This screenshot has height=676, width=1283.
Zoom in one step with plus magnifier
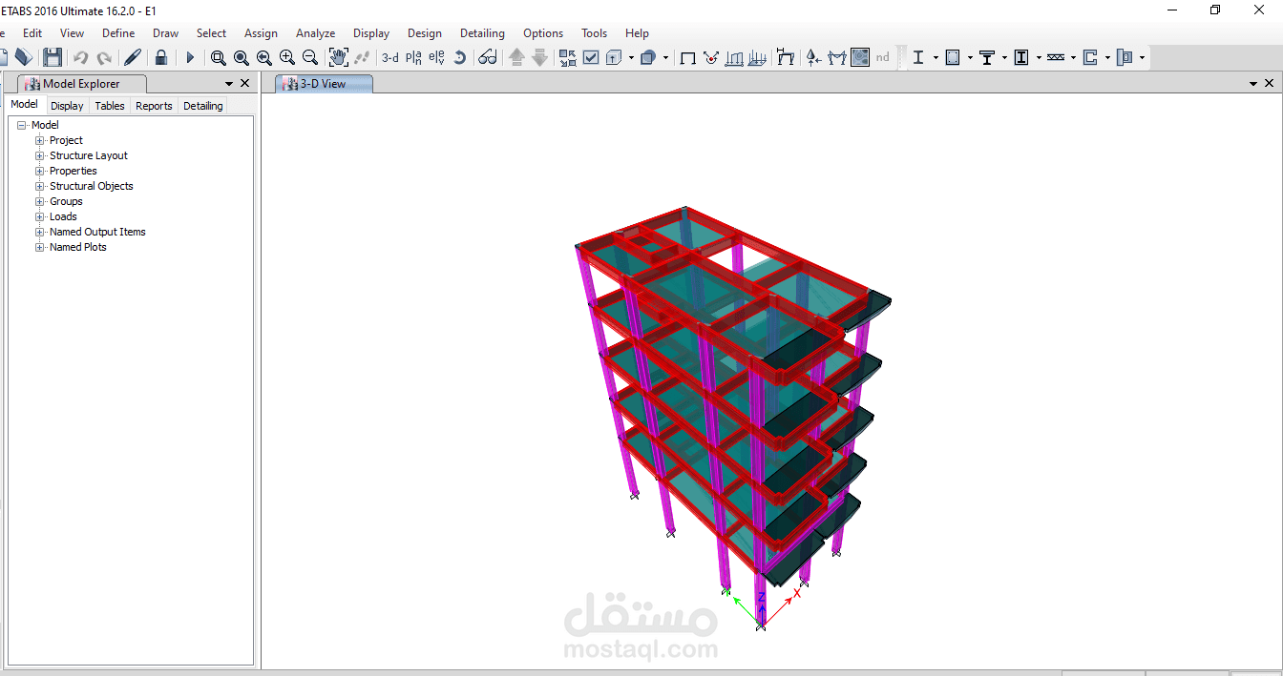(287, 57)
